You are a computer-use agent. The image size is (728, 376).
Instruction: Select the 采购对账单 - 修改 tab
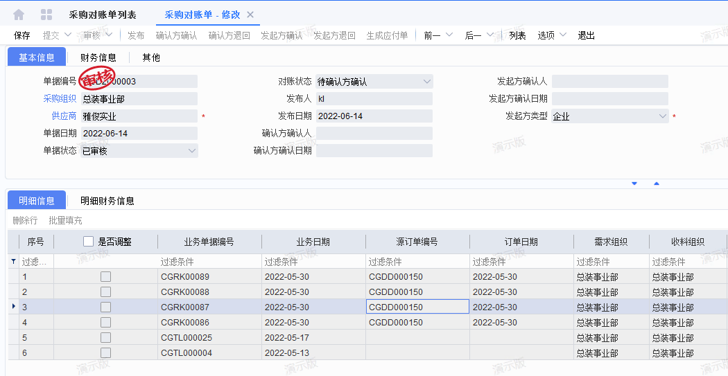[202, 15]
